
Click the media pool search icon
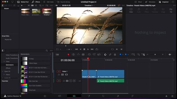point(40,5)
